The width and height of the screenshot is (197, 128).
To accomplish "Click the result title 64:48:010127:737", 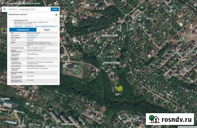I will (x=21, y=21).
